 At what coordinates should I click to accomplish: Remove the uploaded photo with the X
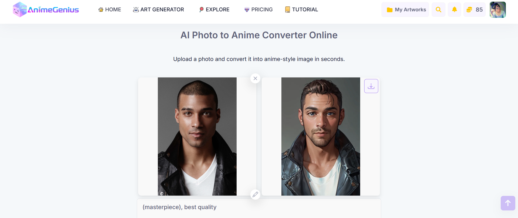point(255,78)
